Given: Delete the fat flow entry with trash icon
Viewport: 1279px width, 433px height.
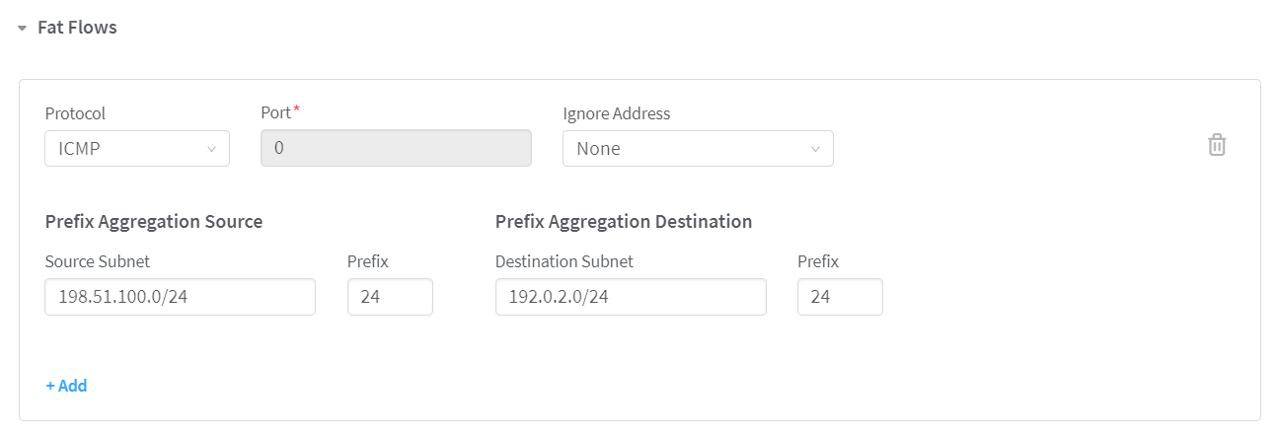Looking at the screenshot, I should 1217,145.
